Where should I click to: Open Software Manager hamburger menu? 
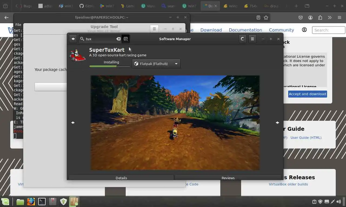tap(252, 39)
